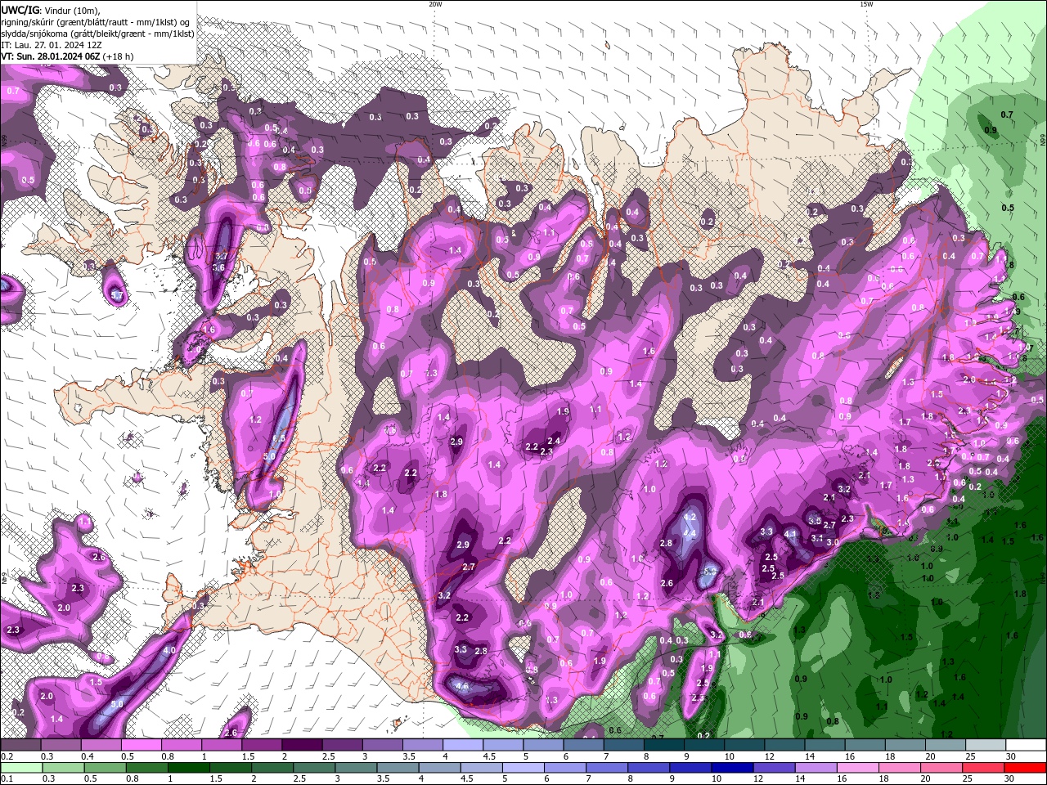Pick the red swatch ending the rain scale

1027,768
